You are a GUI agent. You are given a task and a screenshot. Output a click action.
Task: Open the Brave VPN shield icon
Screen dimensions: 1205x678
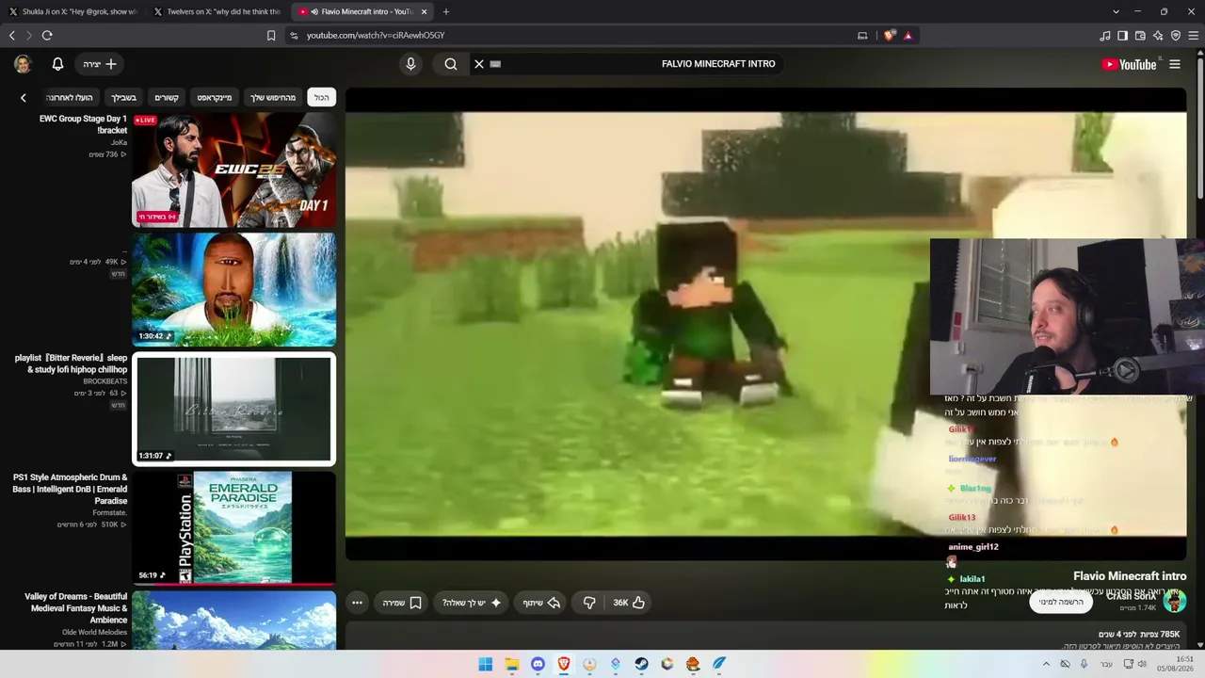pyautogui.click(x=1176, y=36)
